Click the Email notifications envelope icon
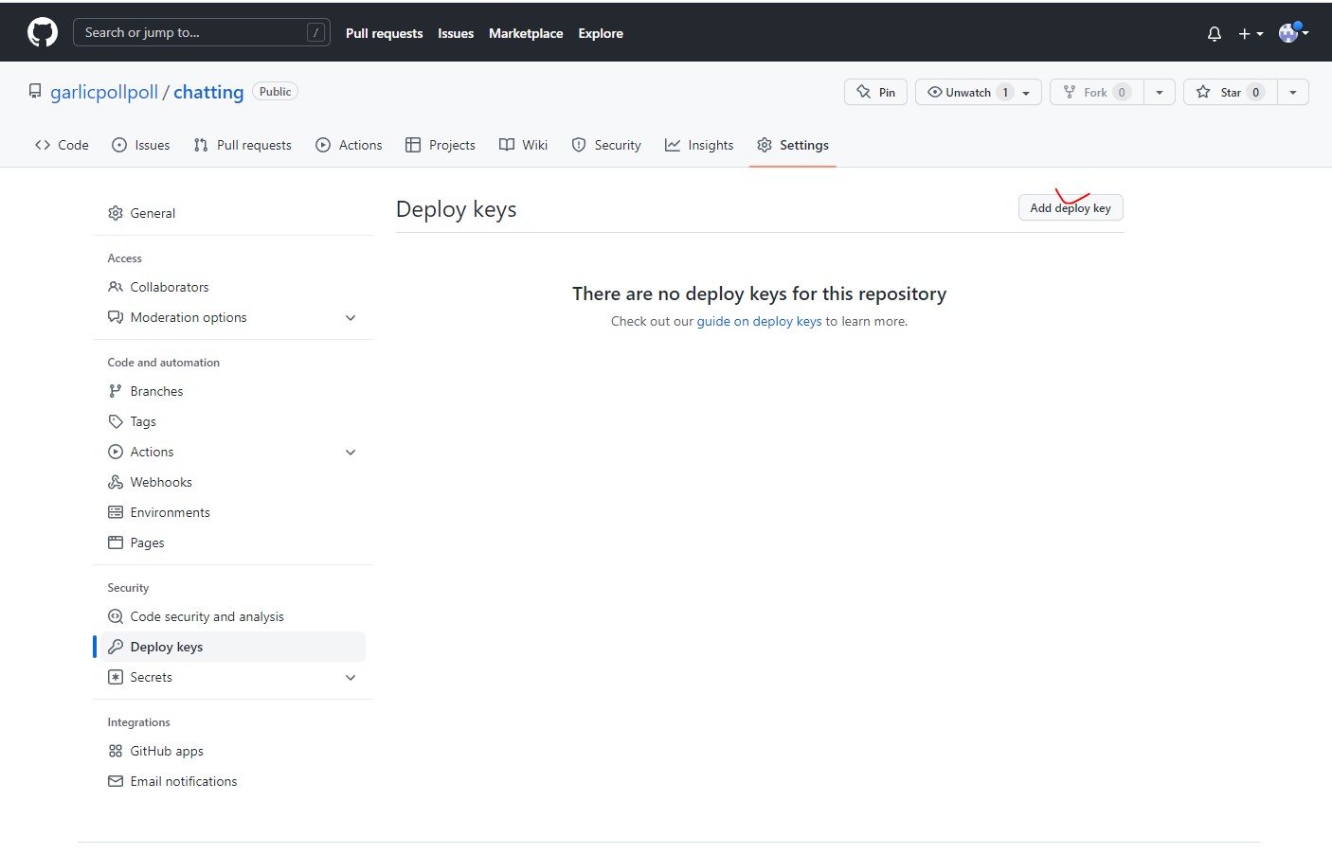 click(x=116, y=781)
